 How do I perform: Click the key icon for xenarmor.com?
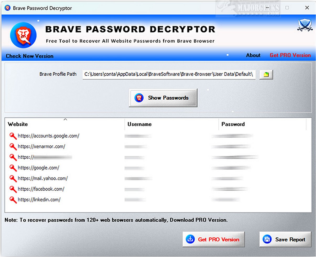pos(13,147)
